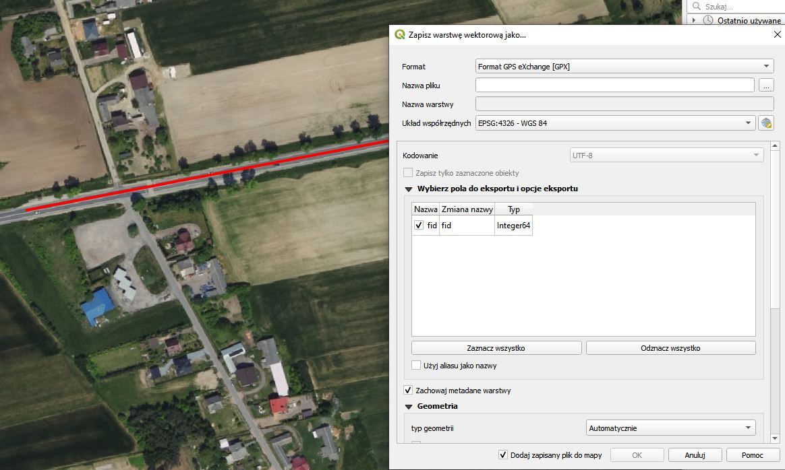This screenshot has height=470, width=785.
Task: Click the Nazwa pliku input field
Action: coord(614,86)
